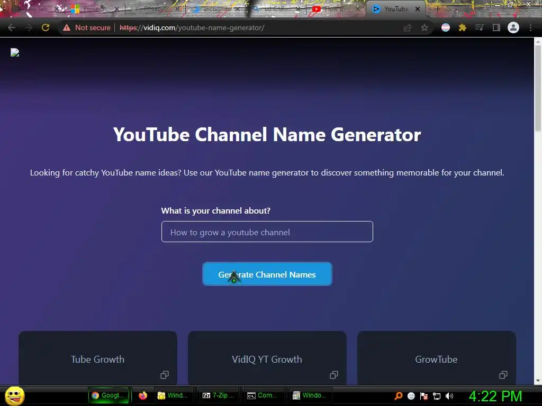Image resolution: width=542 pixels, height=406 pixels.
Task: Open the flag with red X tray icon
Action: [x=424, y=395]
